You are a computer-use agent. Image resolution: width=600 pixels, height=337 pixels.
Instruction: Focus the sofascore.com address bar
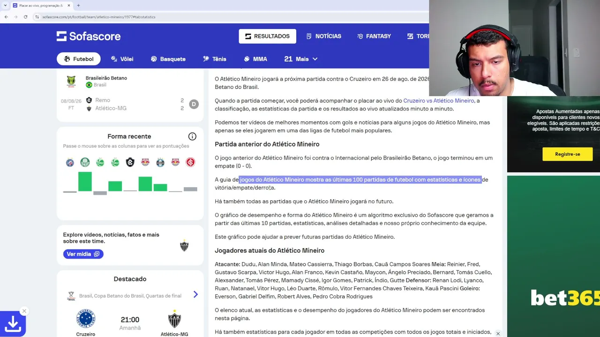tap(230, 17)
